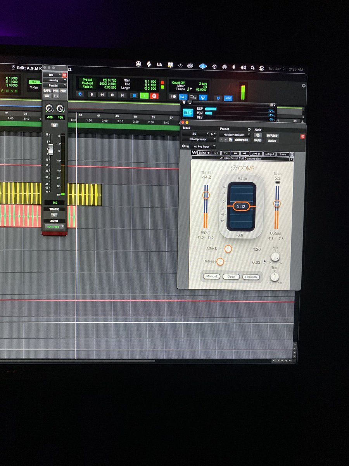The height and width of the screenshot is (466, 349).
Task: Click the A to B copy button
Action: [x=256, y=154]
